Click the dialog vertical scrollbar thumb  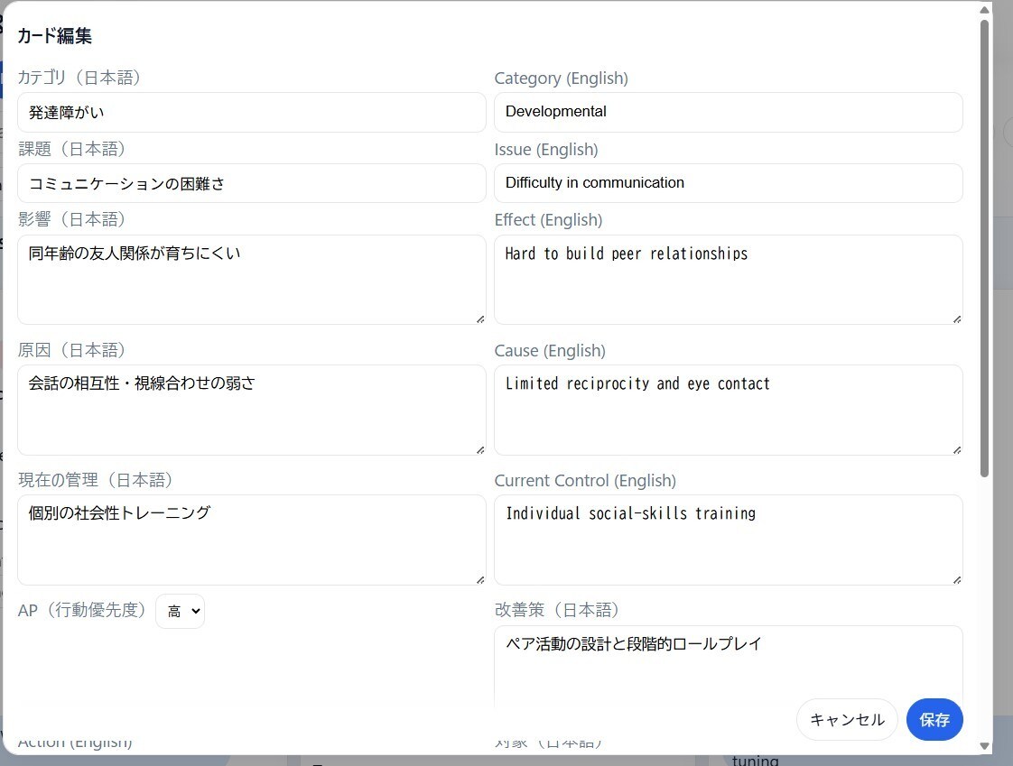coord(985,249)
